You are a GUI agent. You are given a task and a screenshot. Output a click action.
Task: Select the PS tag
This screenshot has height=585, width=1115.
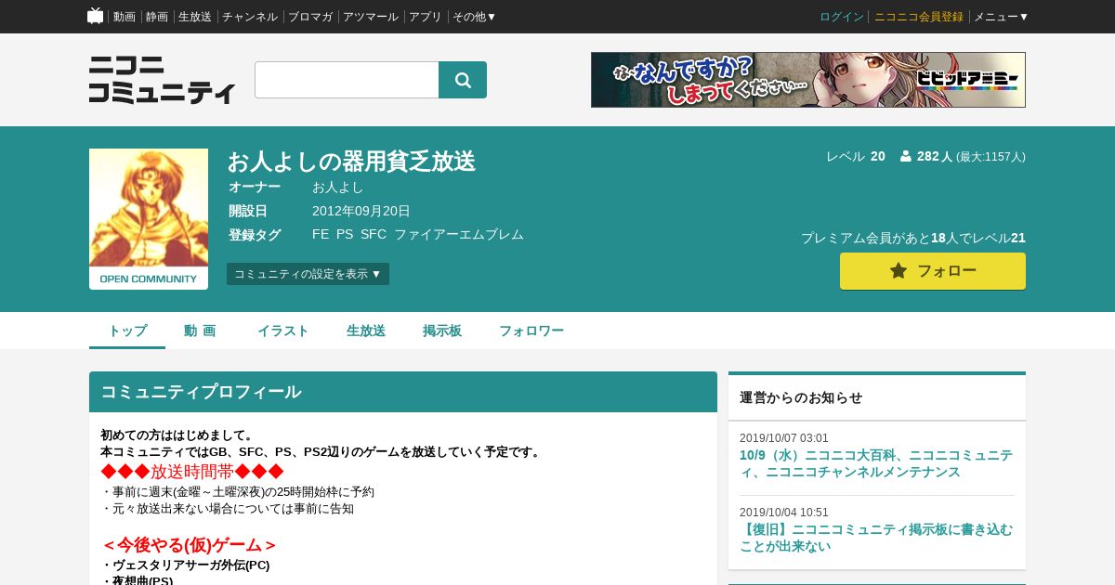click(x=345, y=234)
